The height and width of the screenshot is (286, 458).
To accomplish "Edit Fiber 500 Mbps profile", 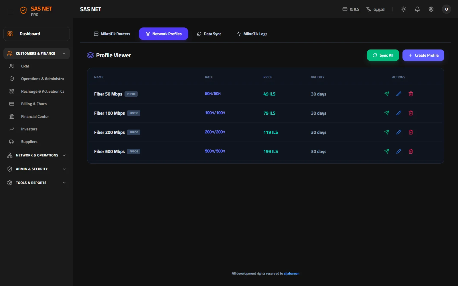I will pos(399,151).
